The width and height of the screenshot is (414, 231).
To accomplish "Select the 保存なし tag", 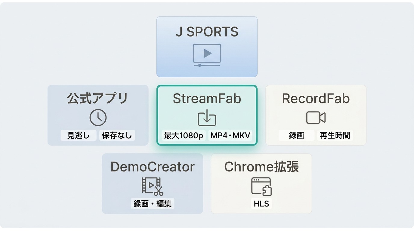I will tap(117, 135).
